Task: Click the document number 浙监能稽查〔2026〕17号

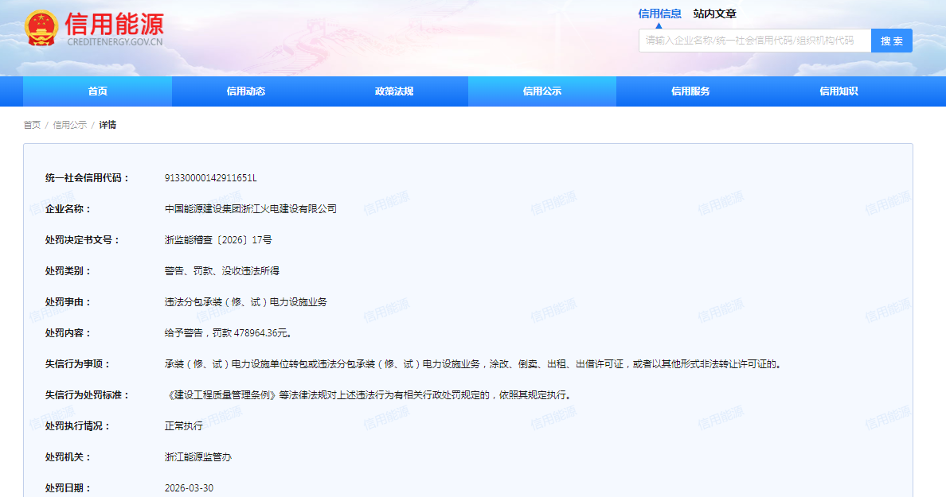Action: (217, 240)
